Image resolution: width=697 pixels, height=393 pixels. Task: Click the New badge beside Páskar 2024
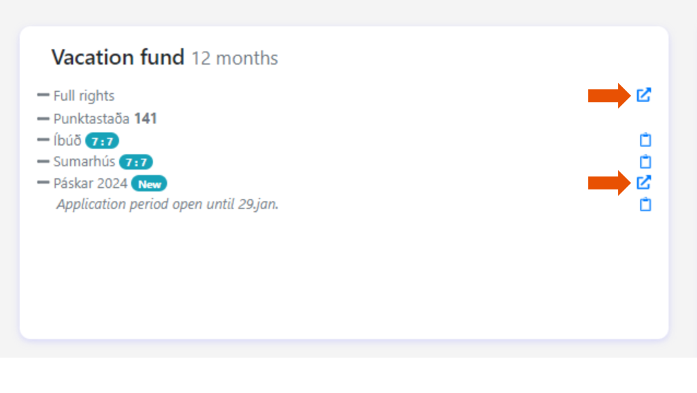(x=149, y=184)
